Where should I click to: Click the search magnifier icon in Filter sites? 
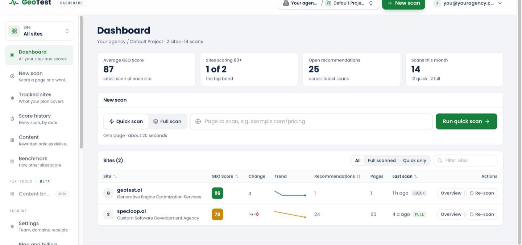coord(440,161)
